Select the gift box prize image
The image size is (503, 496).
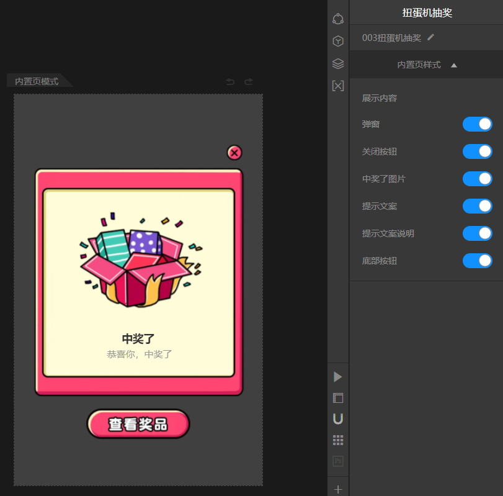pyautogui.click(x=141, y=259)
